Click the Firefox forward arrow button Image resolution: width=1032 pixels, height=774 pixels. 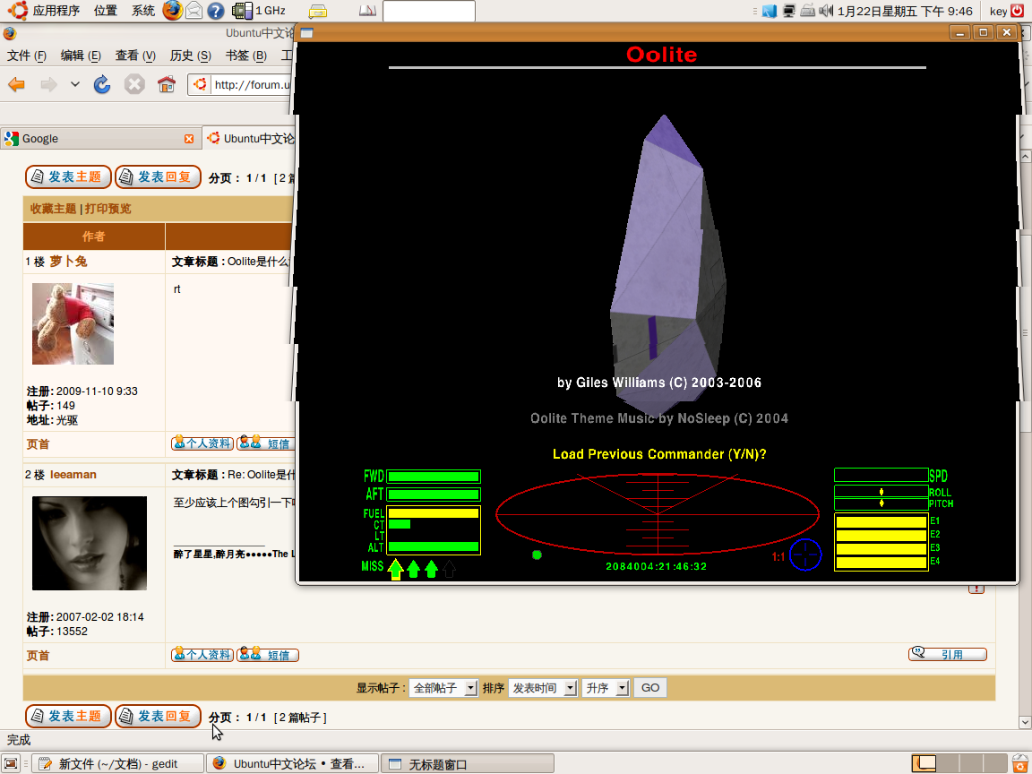click(48, 84)
